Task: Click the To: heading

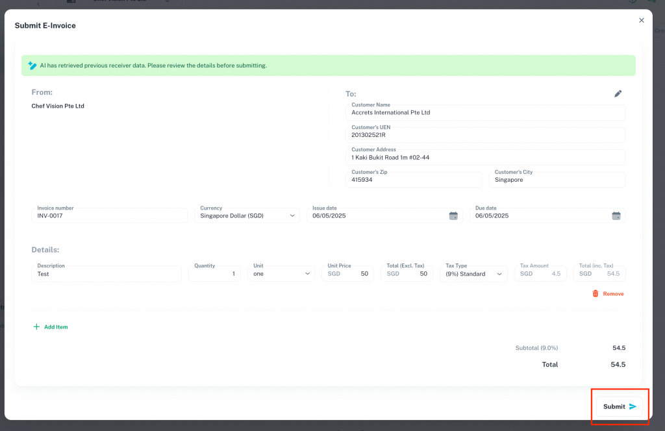Action: pos(351,93)
